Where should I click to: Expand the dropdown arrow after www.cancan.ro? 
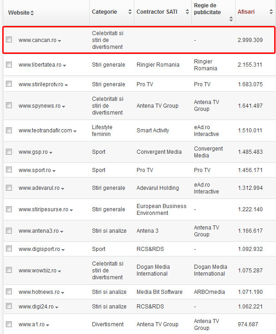(60, 41)
